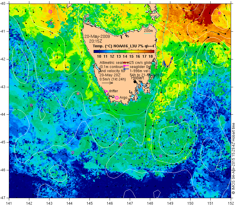Click the white diamond eddy center near 149°E, 45°S
Screen dimensions: 237x207
coord(174,142)
